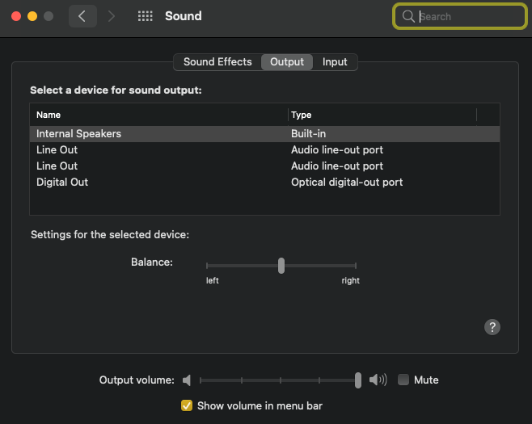This screenshot has height=424, width=532.
Task: Enable the Mute checkbox
Action: point(403,380)
